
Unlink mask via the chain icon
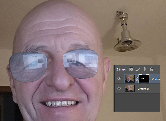136,79
